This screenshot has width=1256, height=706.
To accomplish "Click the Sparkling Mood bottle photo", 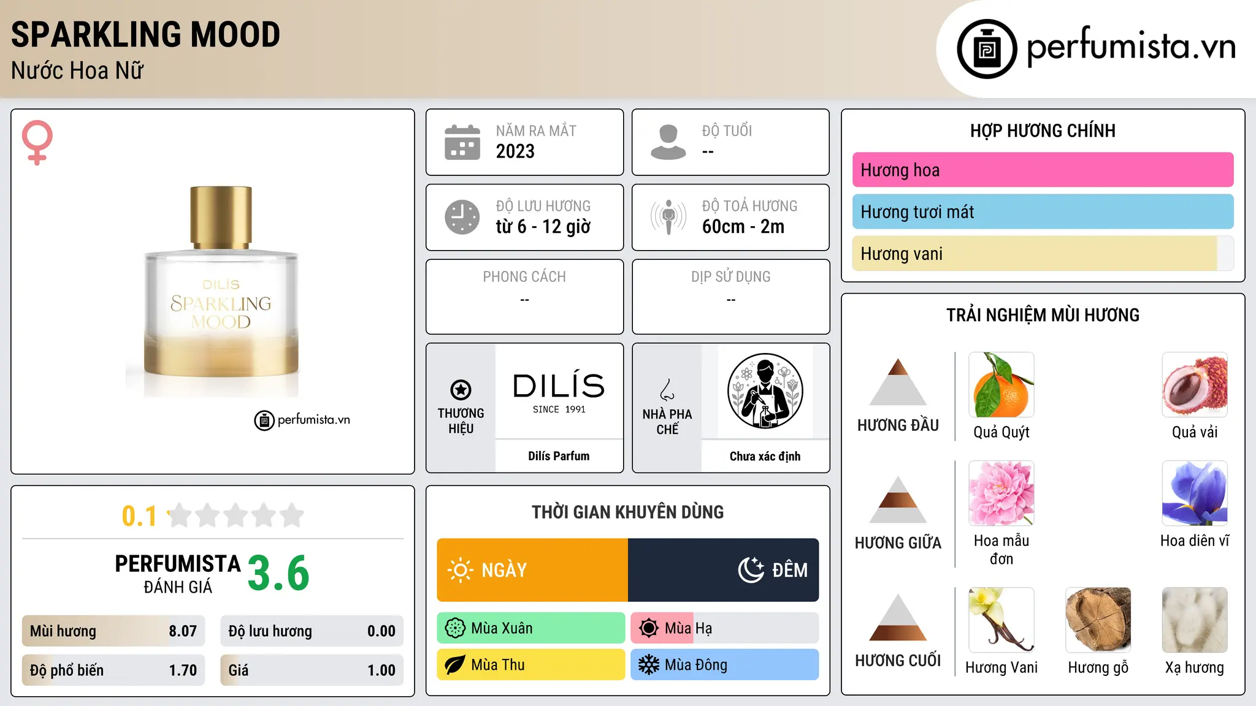I will point(221,291).
